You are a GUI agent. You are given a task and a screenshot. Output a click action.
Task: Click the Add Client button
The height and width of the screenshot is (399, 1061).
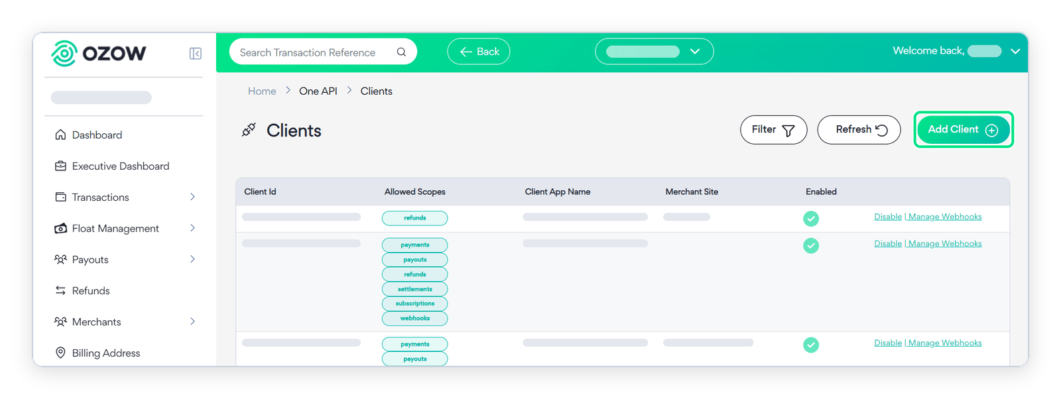tap(963, 130)
